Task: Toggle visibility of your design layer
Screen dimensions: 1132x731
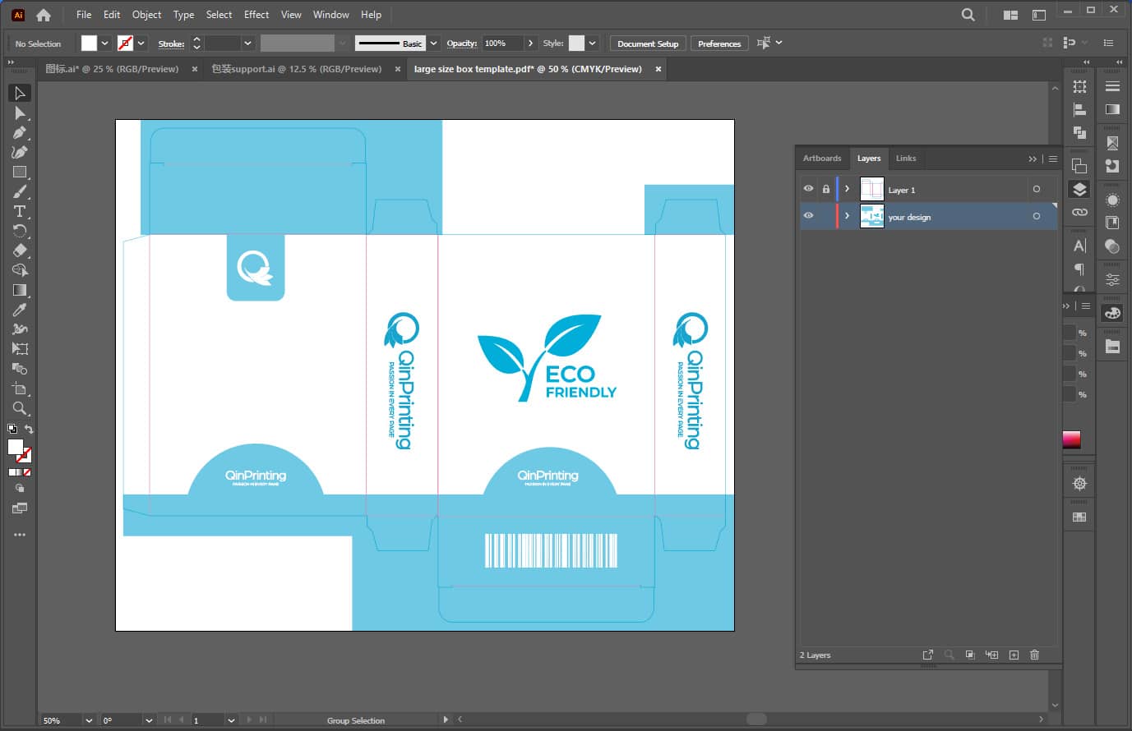Action: tap(808, 216)
